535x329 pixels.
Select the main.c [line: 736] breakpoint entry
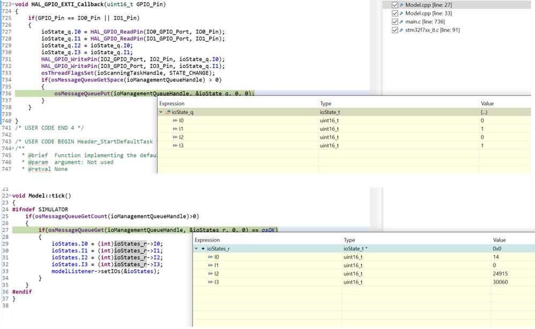pyautogui.click(x=425, y=21)
